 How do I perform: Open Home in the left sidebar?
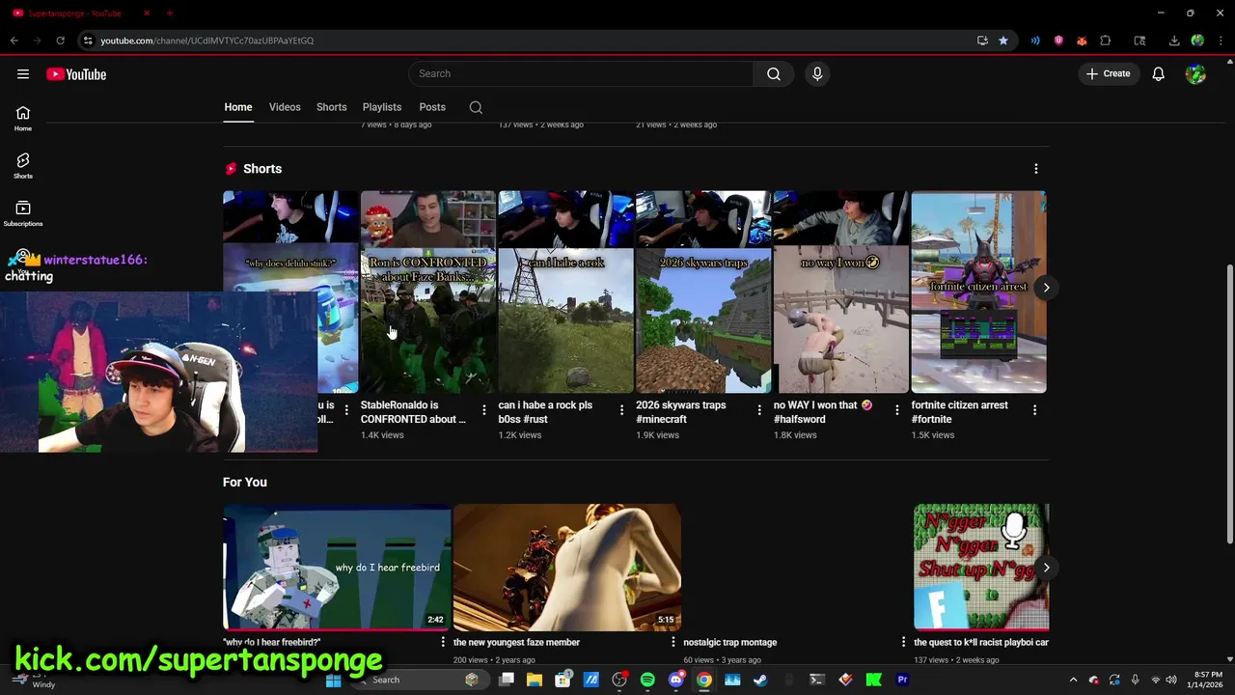click(23, 118)
